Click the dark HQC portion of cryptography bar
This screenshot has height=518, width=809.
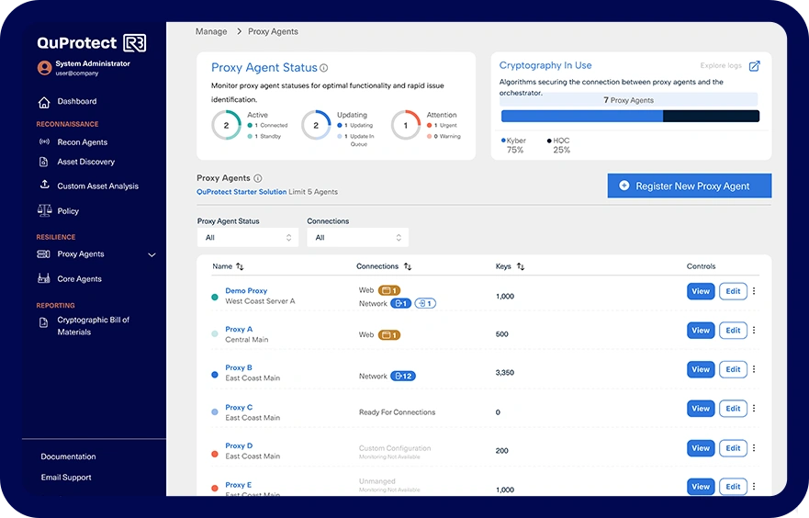tap(711, 116)
